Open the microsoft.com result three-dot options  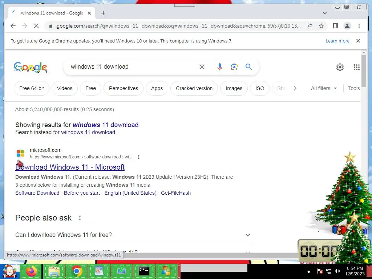click(138, 157)
